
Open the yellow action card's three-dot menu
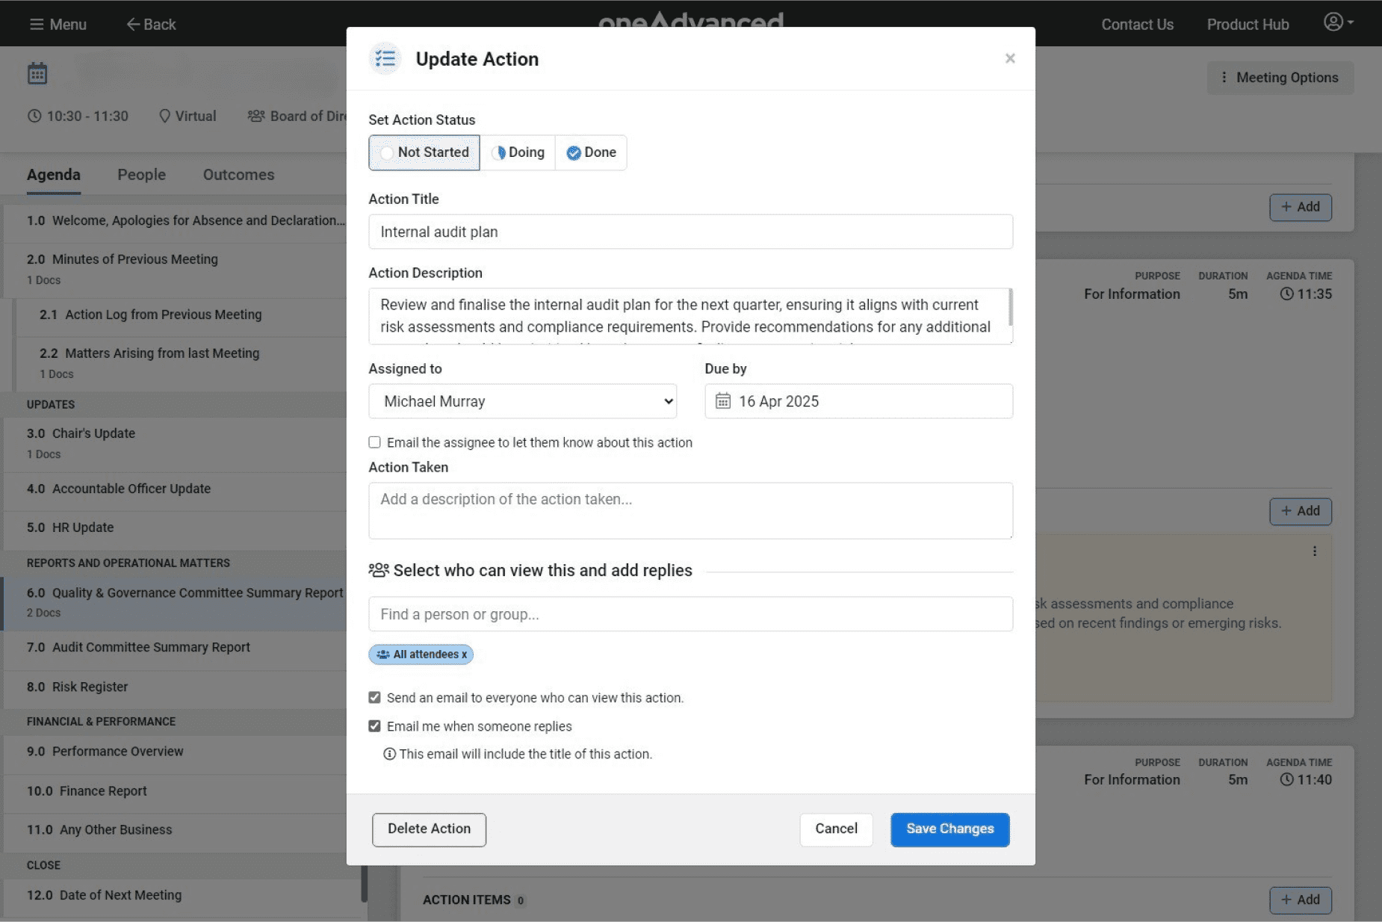[x=1314, y=551]
